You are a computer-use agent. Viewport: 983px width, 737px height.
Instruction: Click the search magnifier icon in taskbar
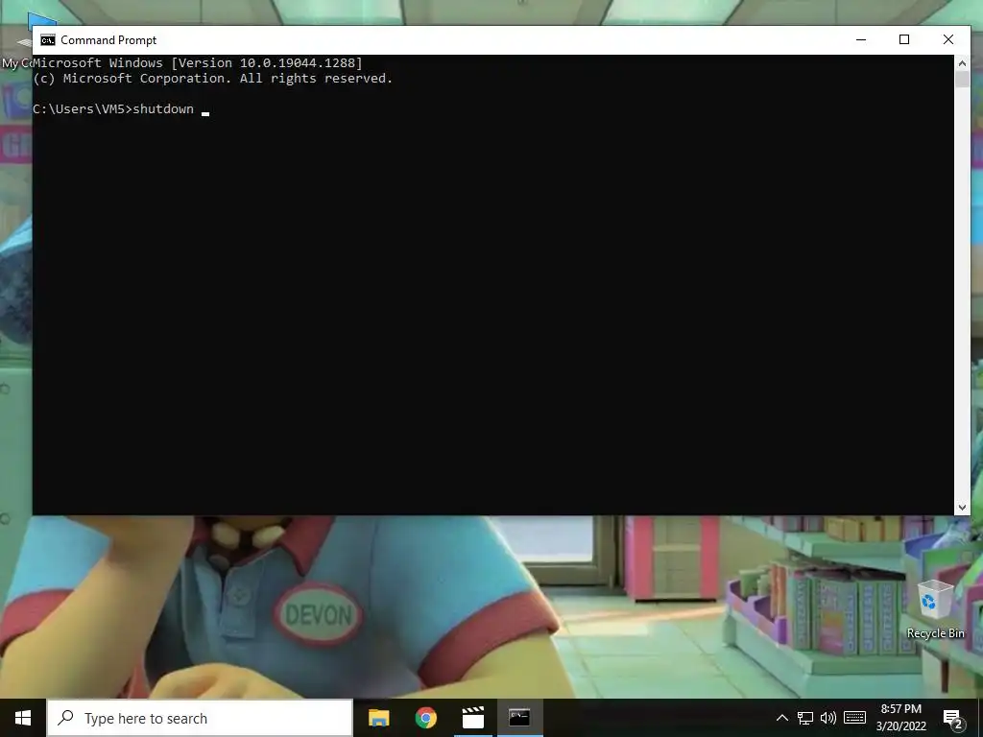pyautogui.click(x=65, y=718)
